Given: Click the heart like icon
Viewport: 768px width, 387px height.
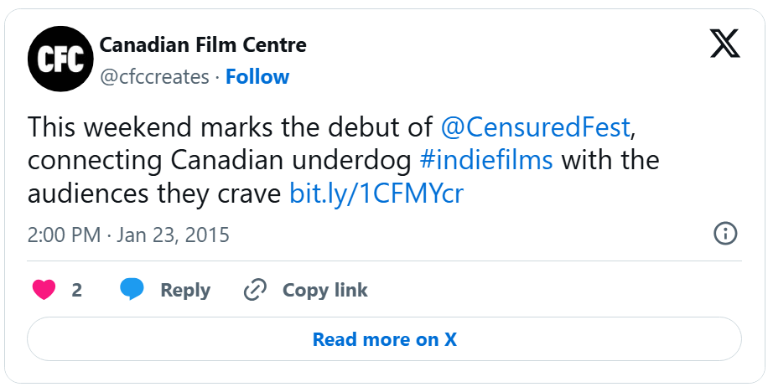Looking at the screenshot, I should point(44,290).
